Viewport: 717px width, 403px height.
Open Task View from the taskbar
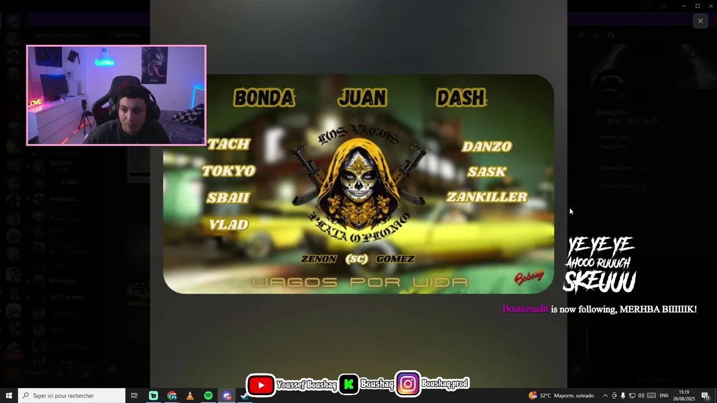[134, 396]
